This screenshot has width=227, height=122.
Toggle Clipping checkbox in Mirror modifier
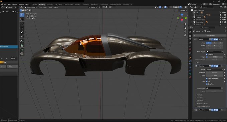(207, 54)
